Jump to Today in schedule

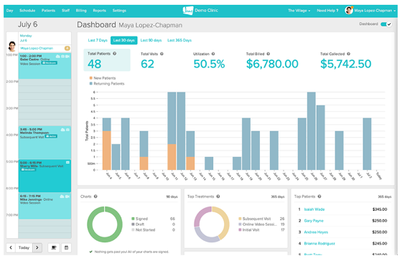pyautogui.click(x=24, y=247)
